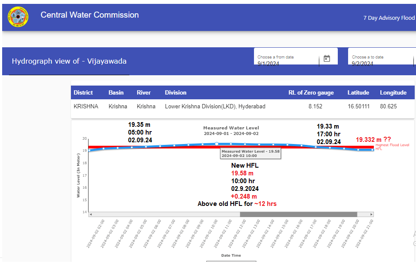Click the from date input field
This screenshot has height=276, width=416.
click(286, 63)
